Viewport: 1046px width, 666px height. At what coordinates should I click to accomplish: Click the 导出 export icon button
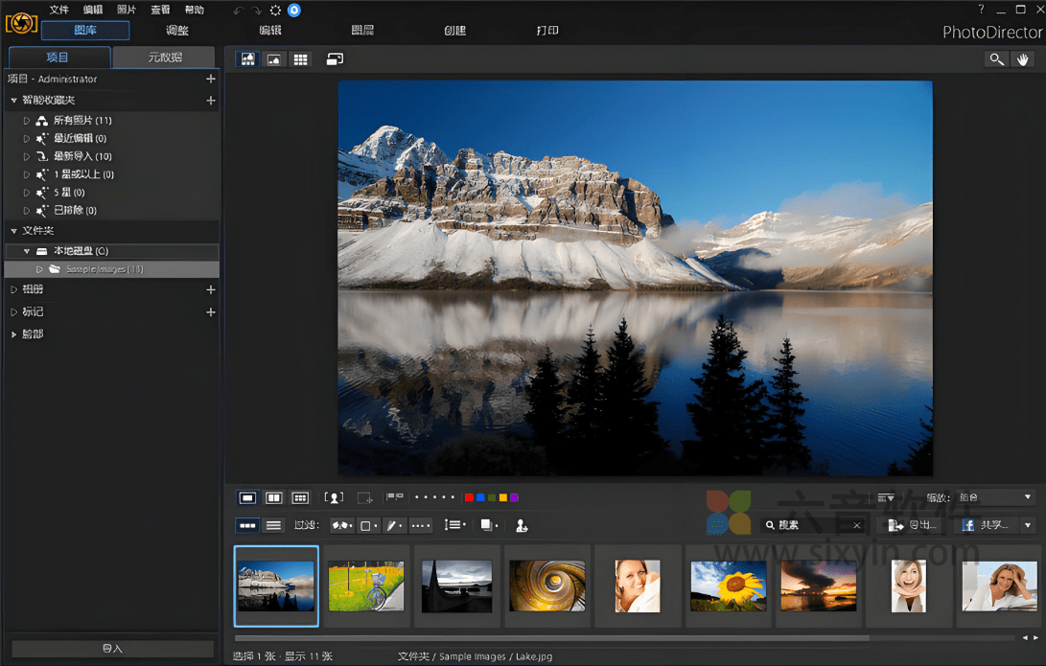(x=910, y=525)
